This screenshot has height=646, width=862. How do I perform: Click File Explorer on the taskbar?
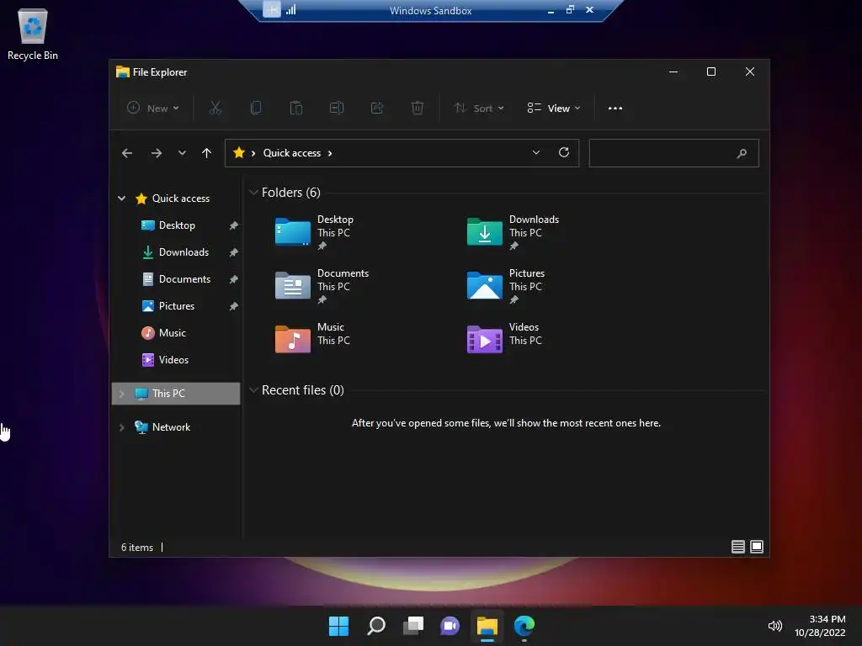487,626
